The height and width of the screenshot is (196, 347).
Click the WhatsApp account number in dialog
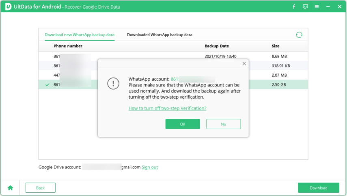coord(193,79)
